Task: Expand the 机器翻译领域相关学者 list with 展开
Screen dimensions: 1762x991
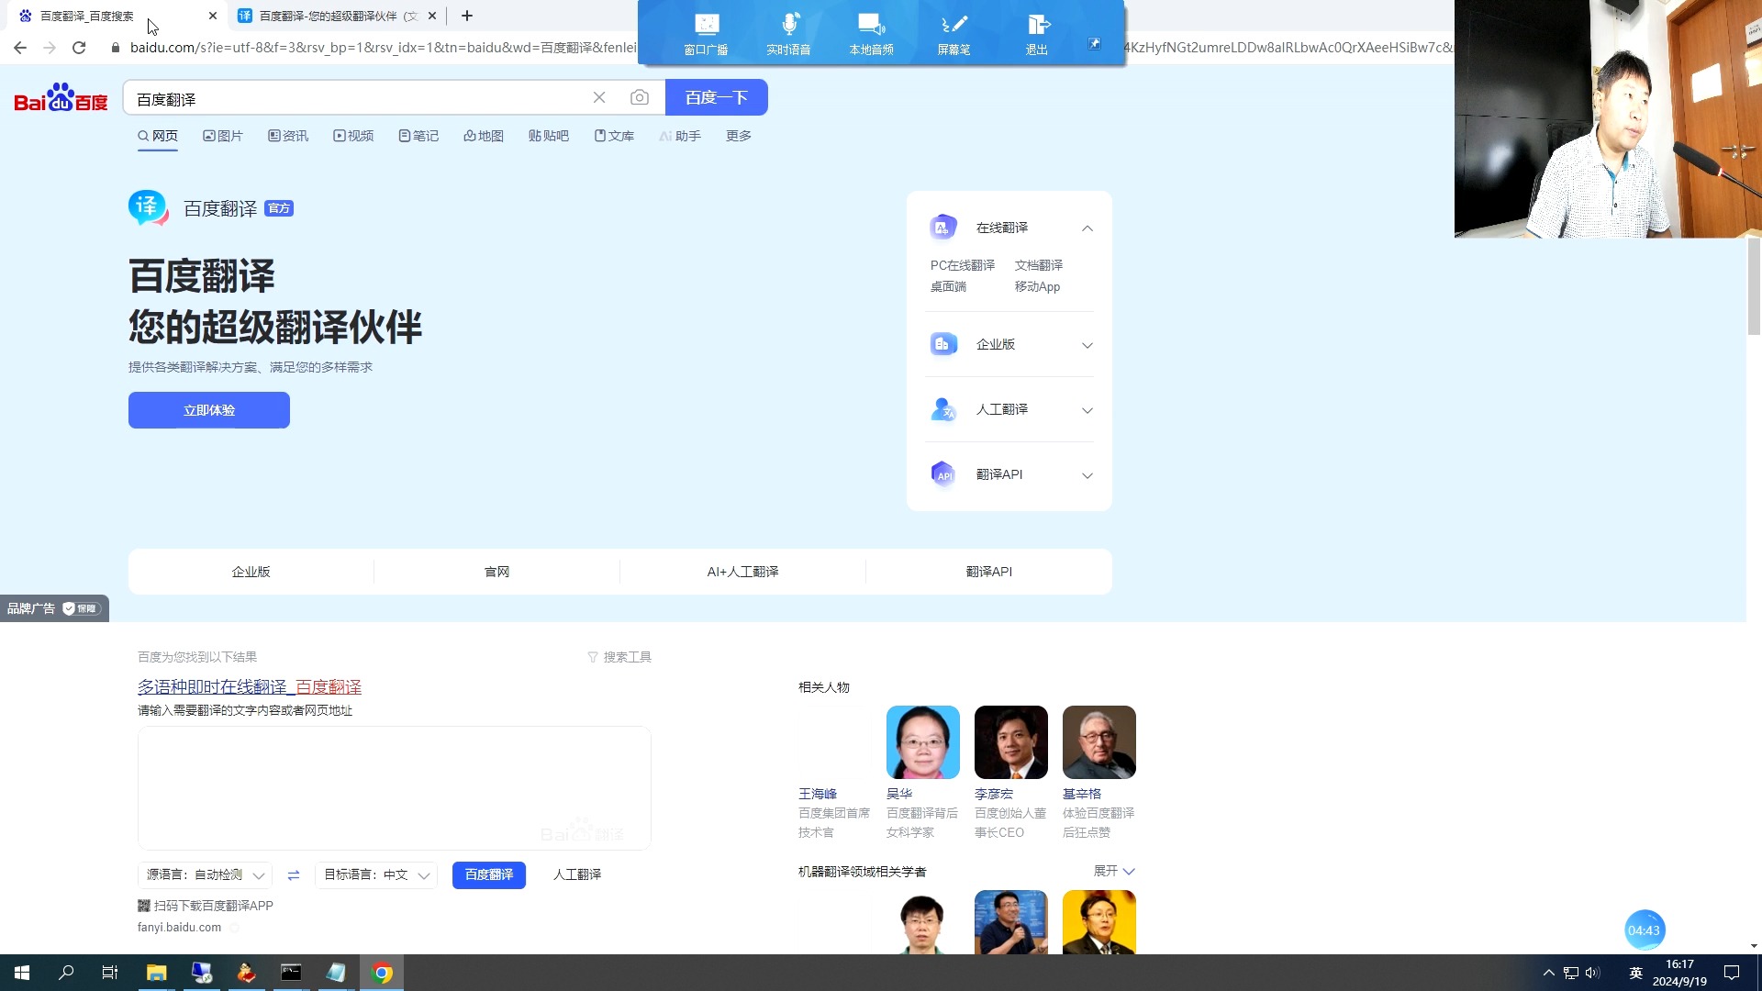Action: [1114, 871]
